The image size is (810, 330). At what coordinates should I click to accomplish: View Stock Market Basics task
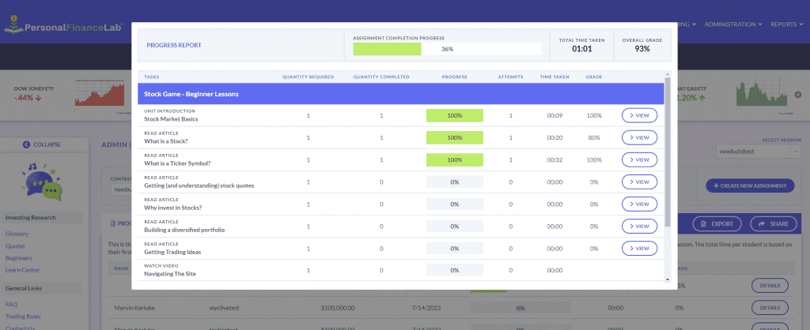coord(639,115)
